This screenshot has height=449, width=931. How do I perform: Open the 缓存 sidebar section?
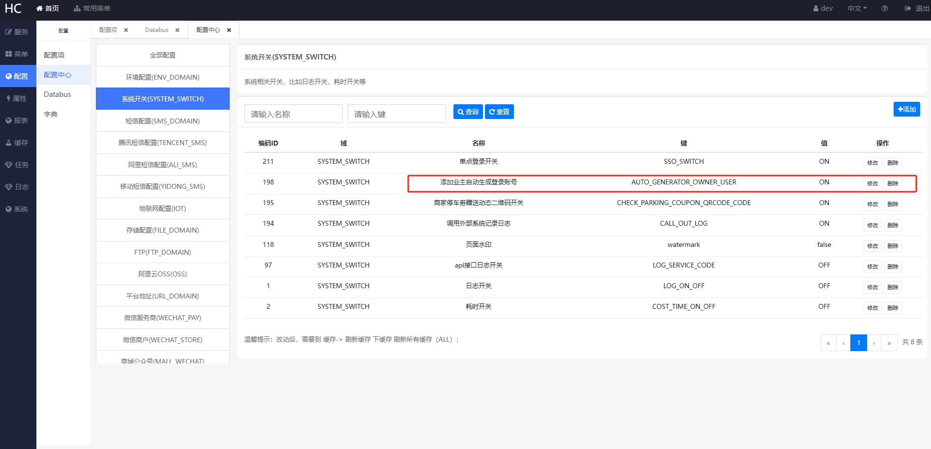(18, 143)
